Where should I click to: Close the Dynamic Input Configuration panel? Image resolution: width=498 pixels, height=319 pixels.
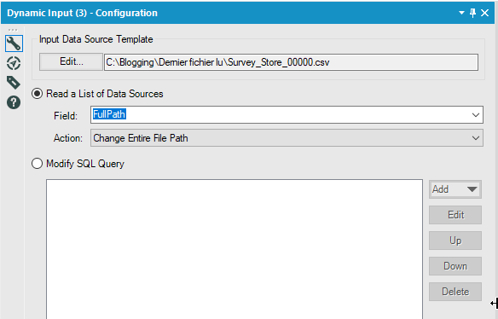[484, 13]
